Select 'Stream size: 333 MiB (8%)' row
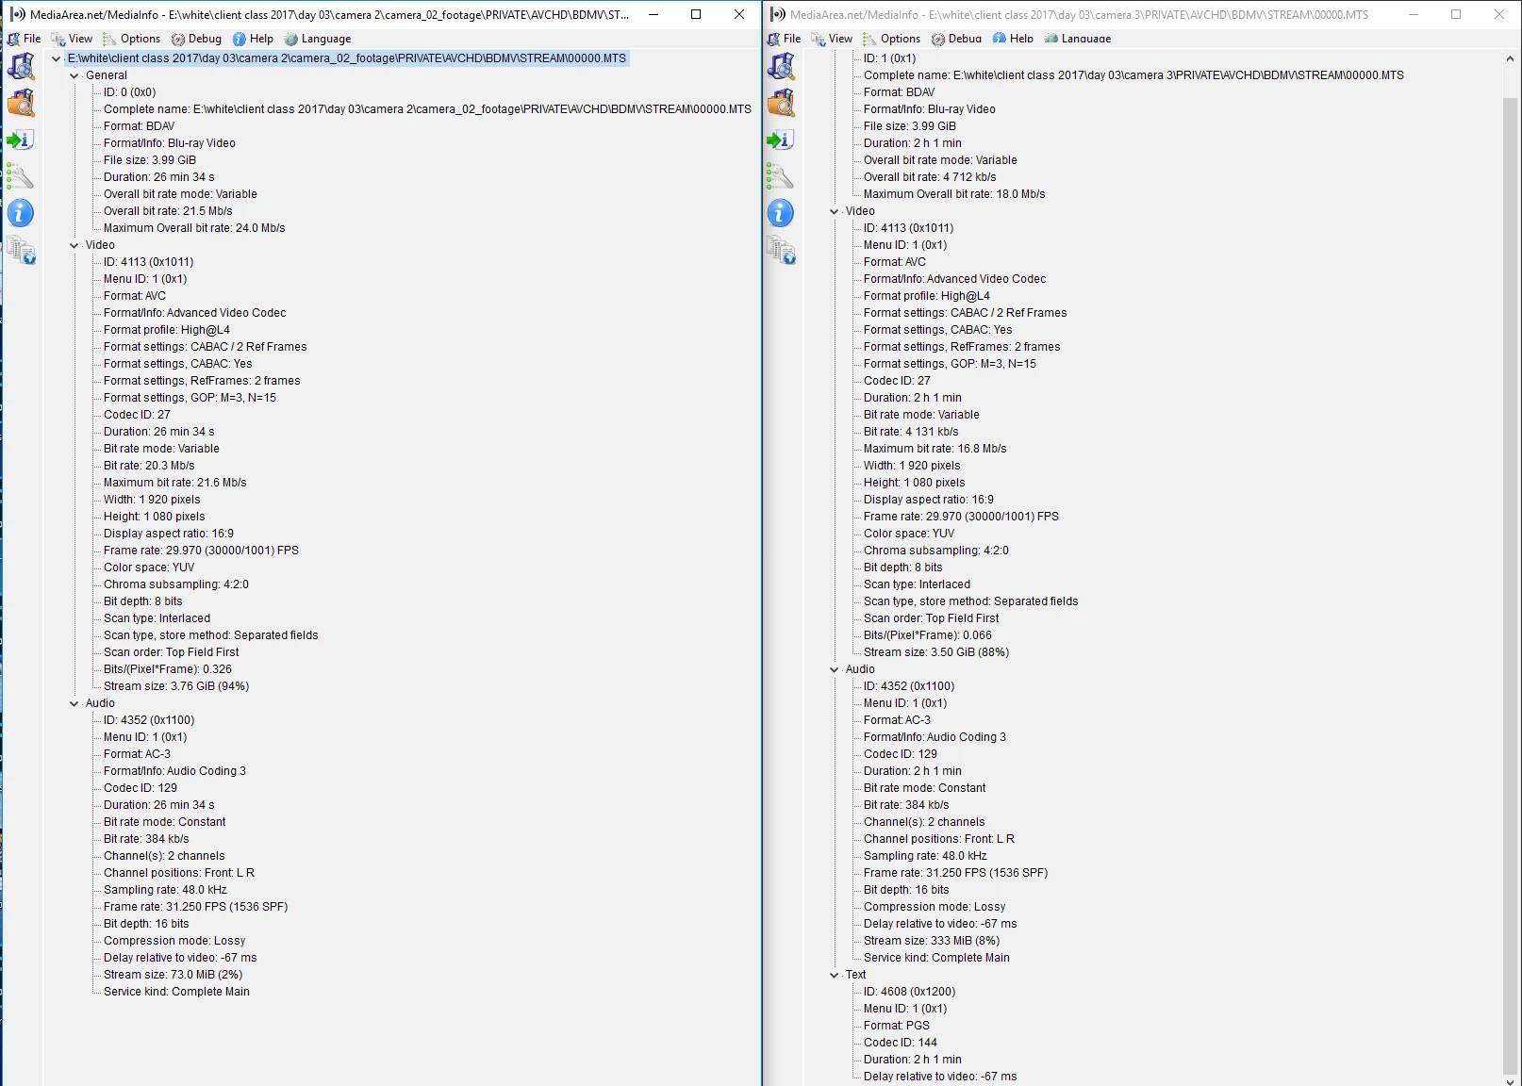This screenshot has height=1086, width=1522. pyautogui.click(x=932, y=941)
